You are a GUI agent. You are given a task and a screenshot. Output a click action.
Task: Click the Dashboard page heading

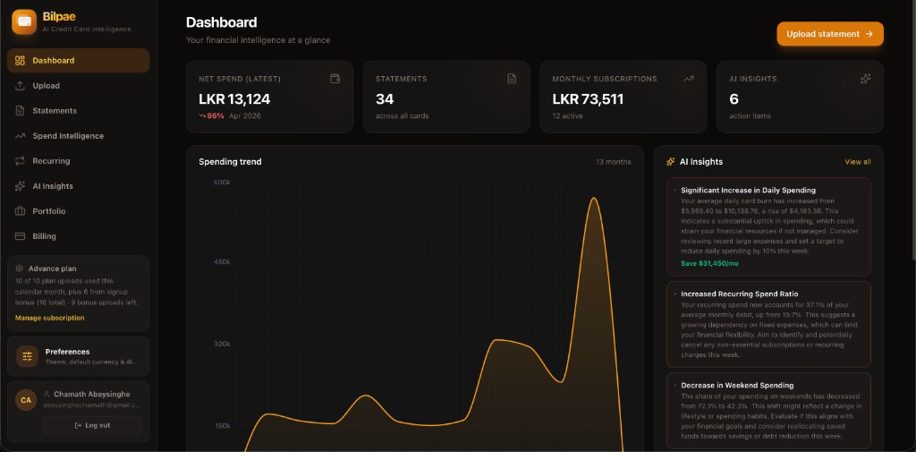(222, 22)
